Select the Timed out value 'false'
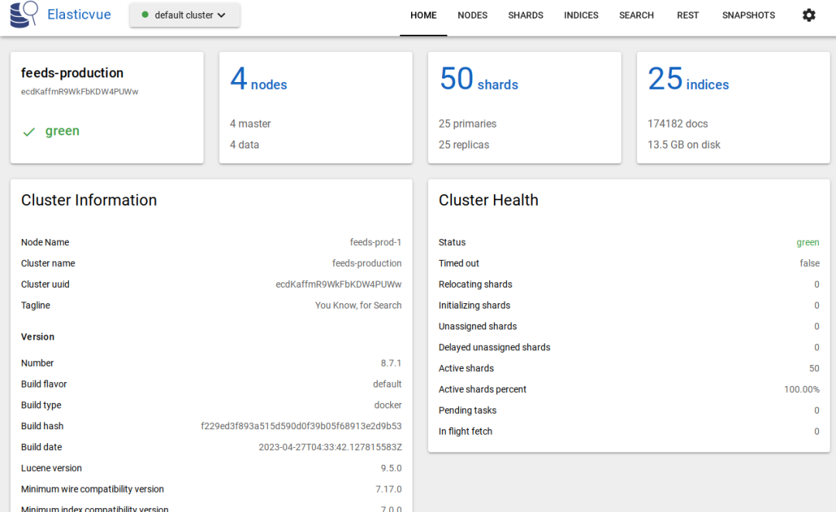Viewport: 836px width, 512px height. coord(810,263)
